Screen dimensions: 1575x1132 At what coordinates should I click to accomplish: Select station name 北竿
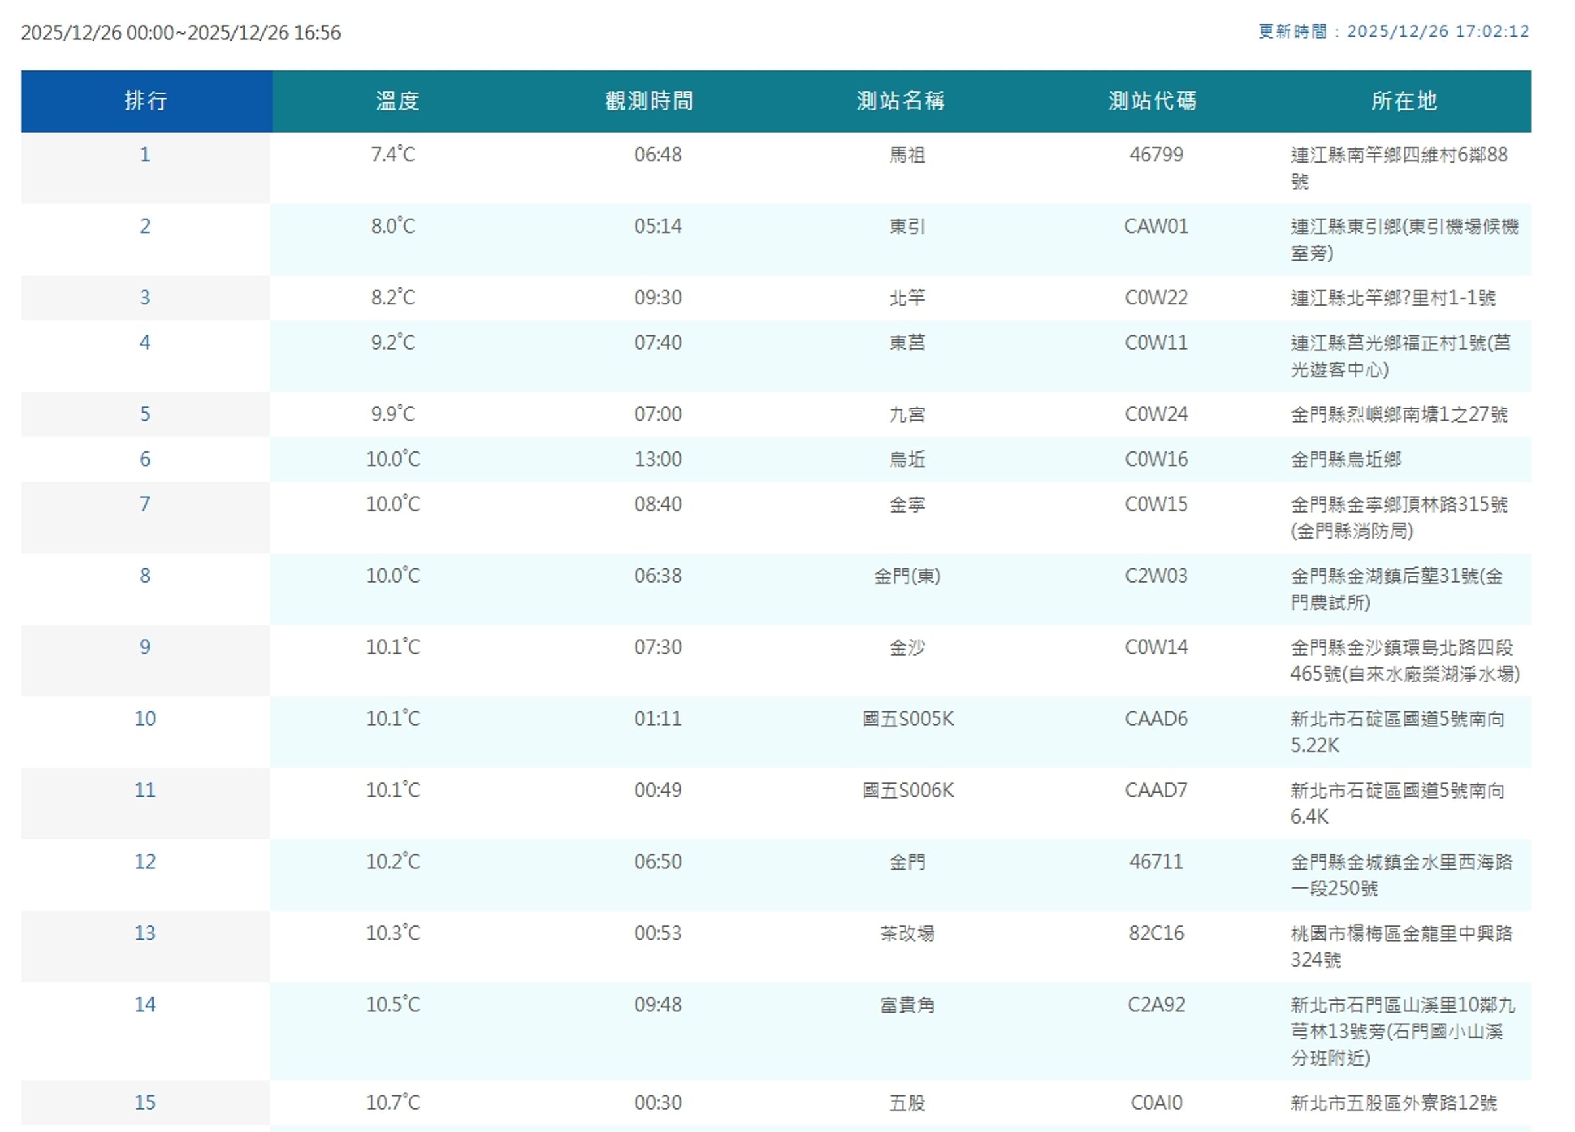(x=907, y=298)
